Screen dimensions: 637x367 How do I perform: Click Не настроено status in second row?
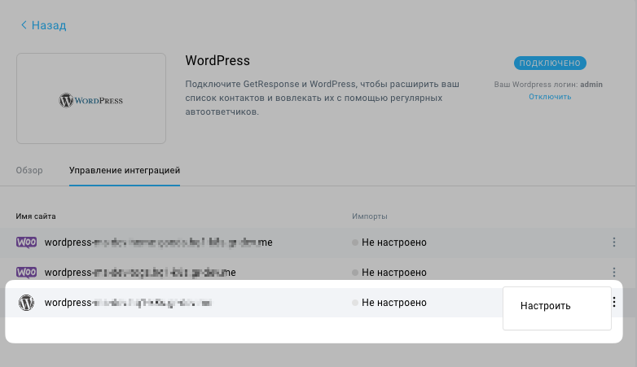[389, 273]
